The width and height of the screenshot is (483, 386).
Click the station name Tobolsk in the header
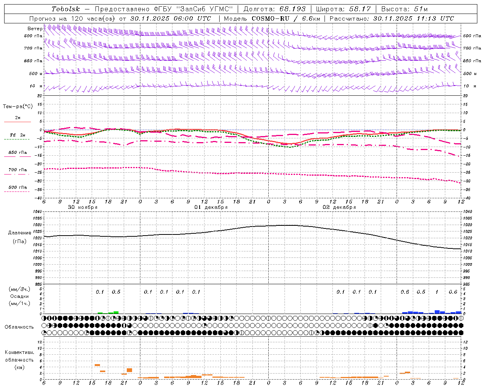point(66,9)
